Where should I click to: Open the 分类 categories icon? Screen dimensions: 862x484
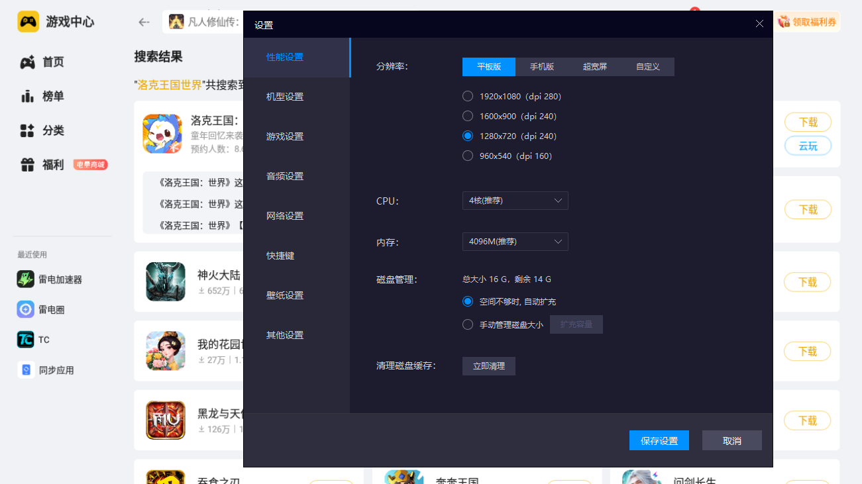(x=27, y=131)
